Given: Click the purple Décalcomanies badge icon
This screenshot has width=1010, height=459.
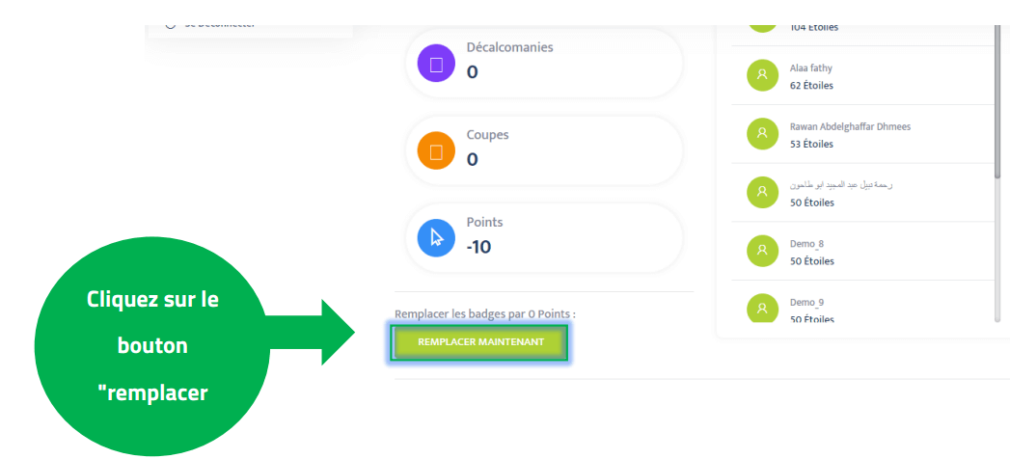Looking at the screenshot, I should [436, 65].
